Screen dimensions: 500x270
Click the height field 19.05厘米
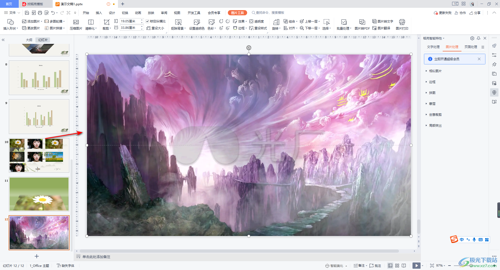pyautogui.click(x=130, y=21)
